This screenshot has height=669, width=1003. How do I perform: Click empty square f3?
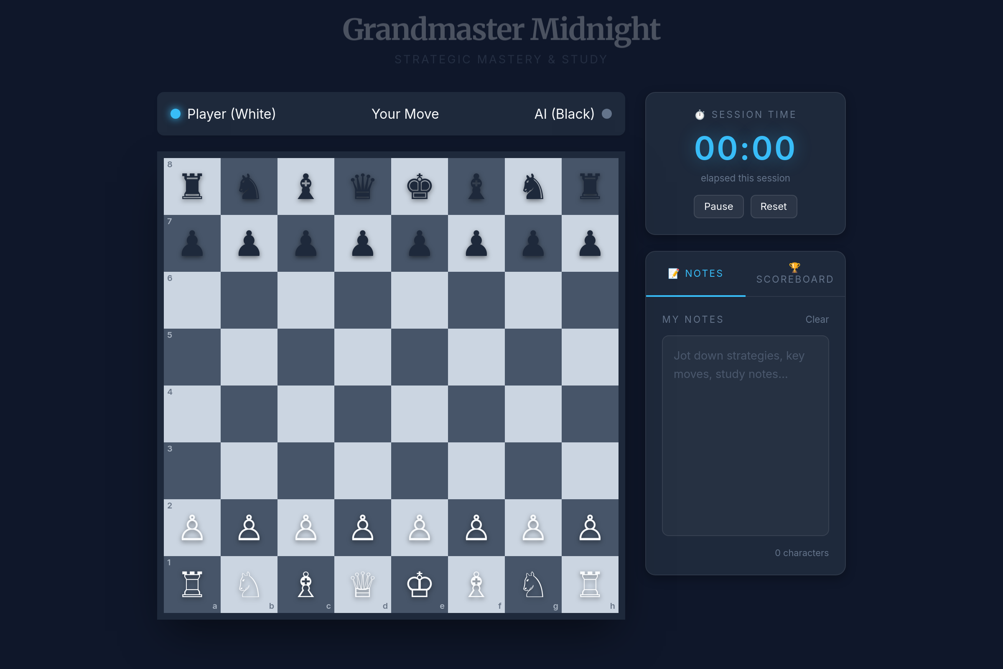476,471
